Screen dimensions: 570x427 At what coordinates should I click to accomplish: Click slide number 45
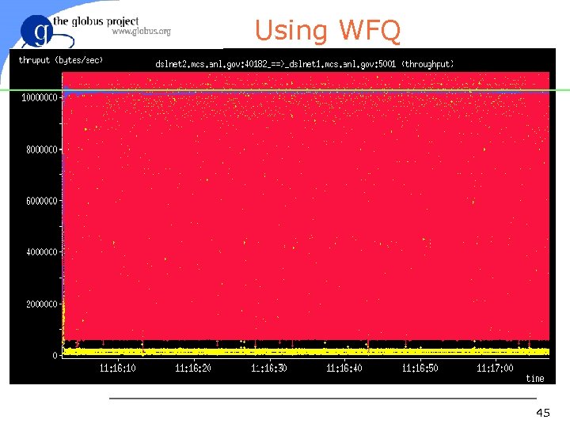(x=543, y=413)
